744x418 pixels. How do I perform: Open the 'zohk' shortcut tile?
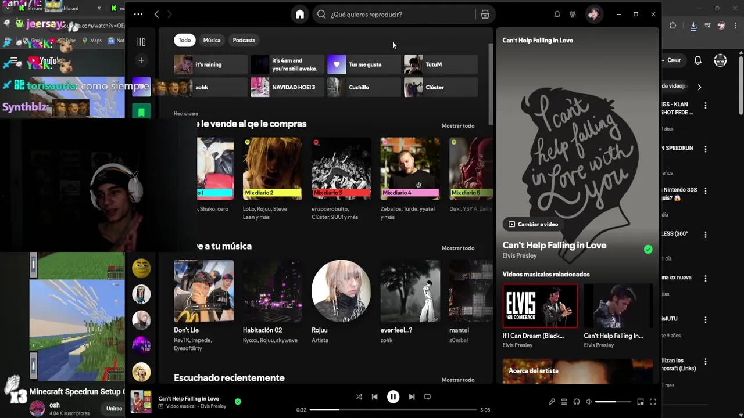pyautogui.click(x=210, y=87)
